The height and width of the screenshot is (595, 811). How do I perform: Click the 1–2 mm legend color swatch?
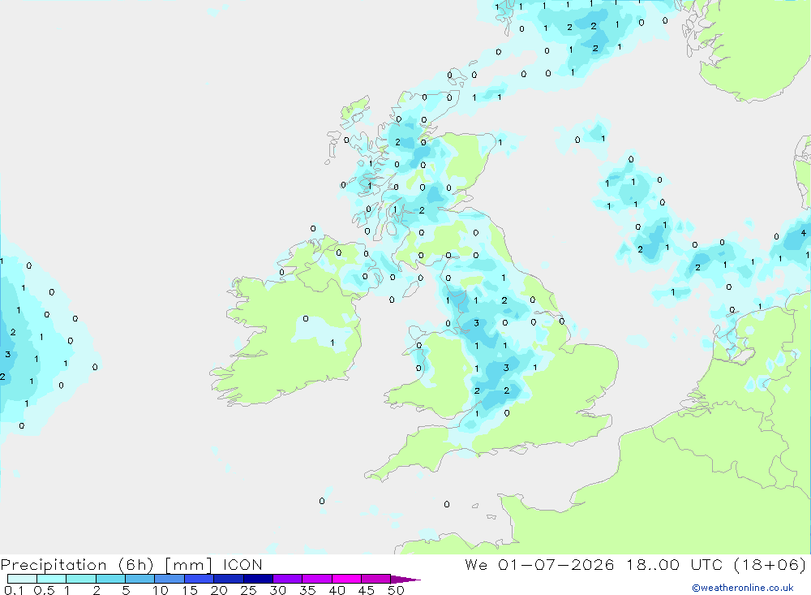[x=81, y=579]
